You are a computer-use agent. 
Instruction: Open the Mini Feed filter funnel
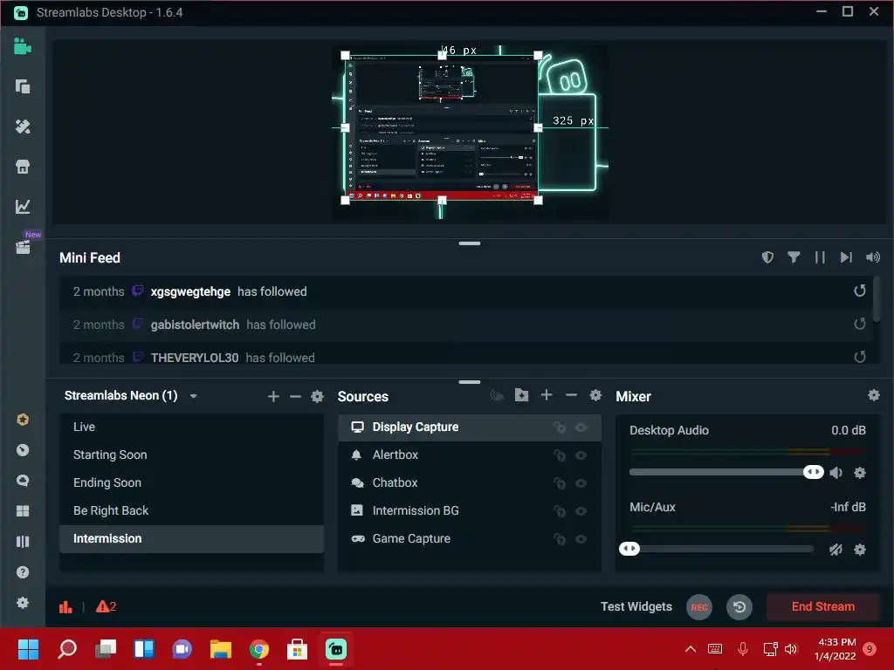[x=794, y=257]
